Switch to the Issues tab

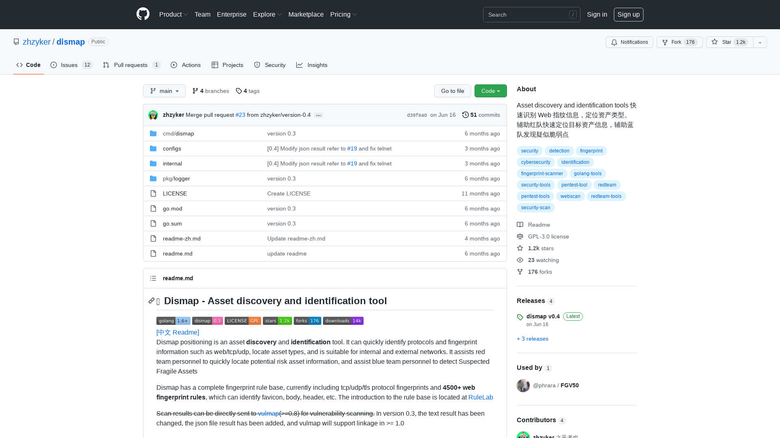[71, 65]
